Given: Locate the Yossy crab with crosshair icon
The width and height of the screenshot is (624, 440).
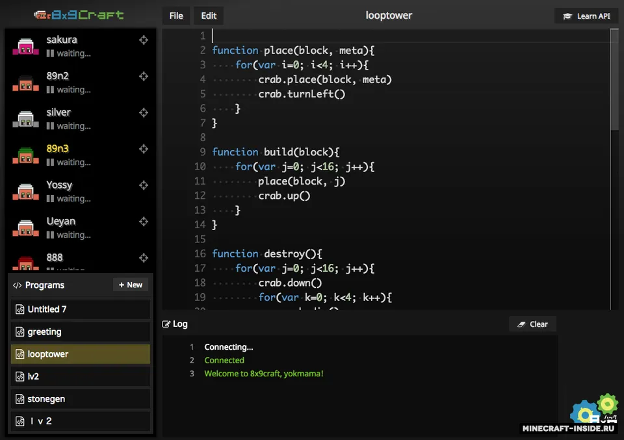Looking at the screenshot, I should coord(144,185).
